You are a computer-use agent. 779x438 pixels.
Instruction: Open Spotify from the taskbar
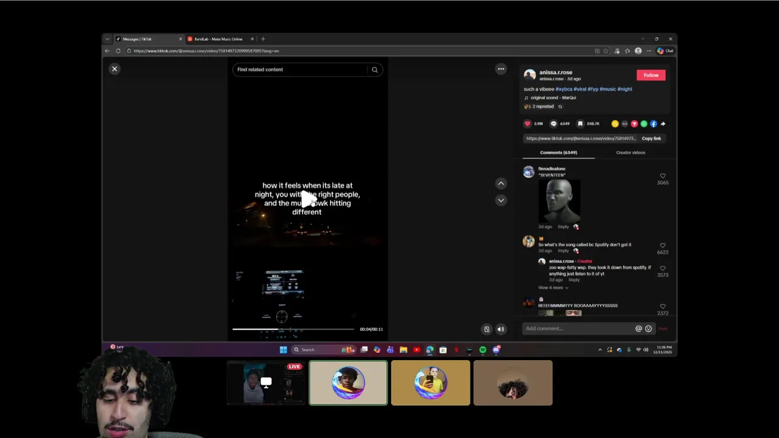click(483, 350)
